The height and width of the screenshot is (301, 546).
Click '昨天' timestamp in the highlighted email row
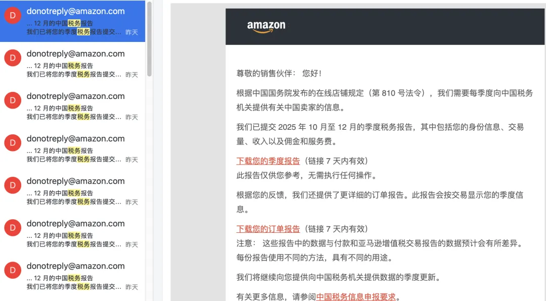pyautogui.click(x=131, y=32)
